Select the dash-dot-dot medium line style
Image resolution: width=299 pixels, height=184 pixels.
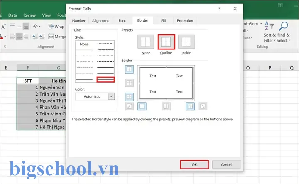click(105, 44)
